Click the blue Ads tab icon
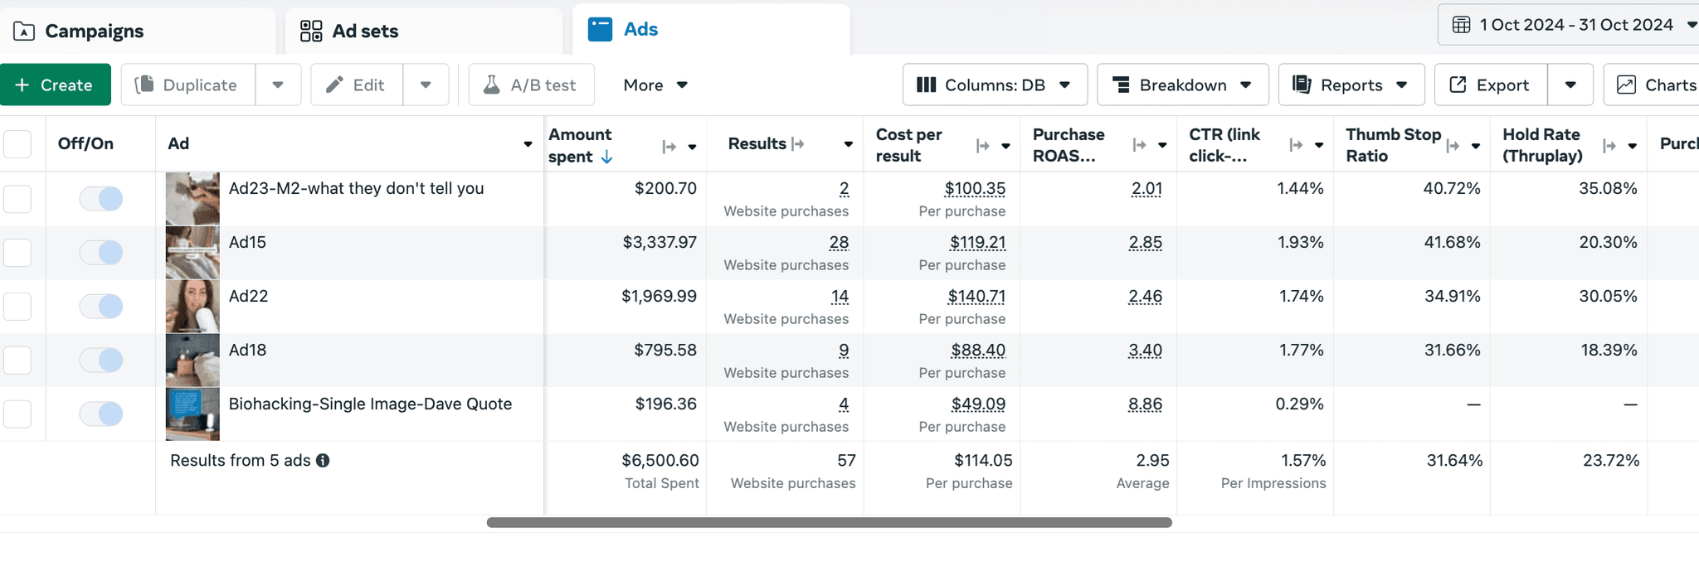1699x571 pixels. (x=600, y=29)
